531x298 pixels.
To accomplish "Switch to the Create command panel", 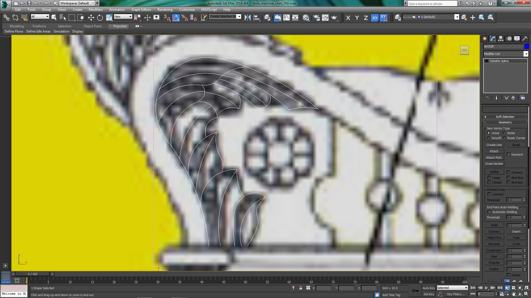I will pyautogui.click(x=485, y=39).
